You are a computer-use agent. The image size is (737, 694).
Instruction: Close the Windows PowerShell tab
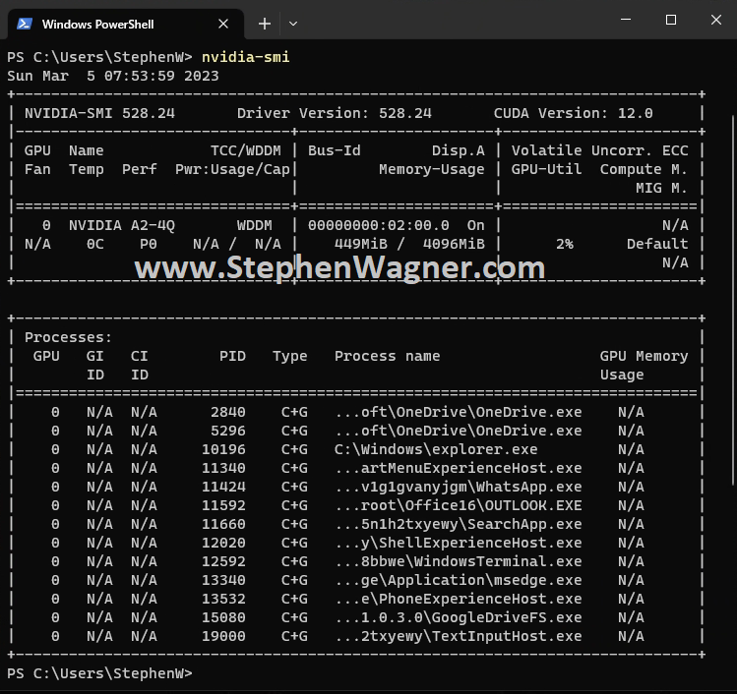(x=223, y=24)
